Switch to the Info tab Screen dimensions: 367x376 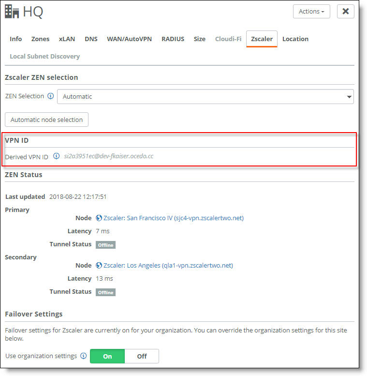16,39
